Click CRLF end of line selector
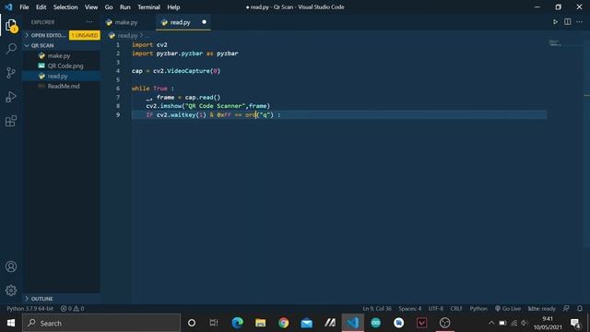Screen dimensions: 590x332 (x=456, y=308)
